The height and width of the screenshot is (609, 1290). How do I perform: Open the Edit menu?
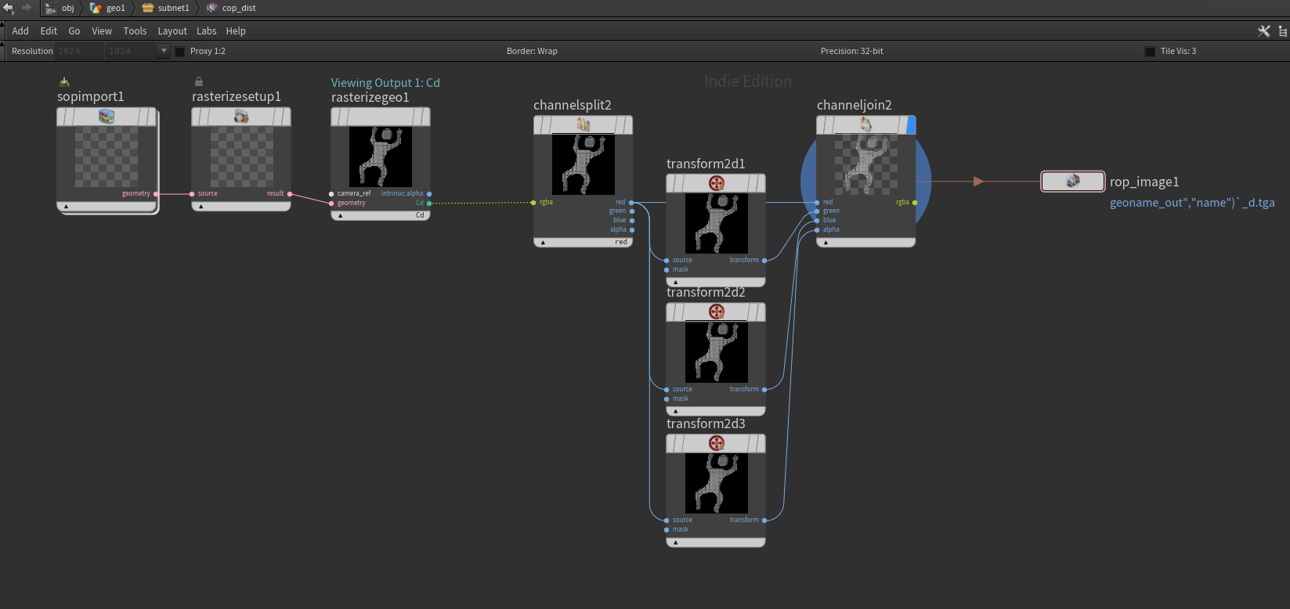pos(49,31)
